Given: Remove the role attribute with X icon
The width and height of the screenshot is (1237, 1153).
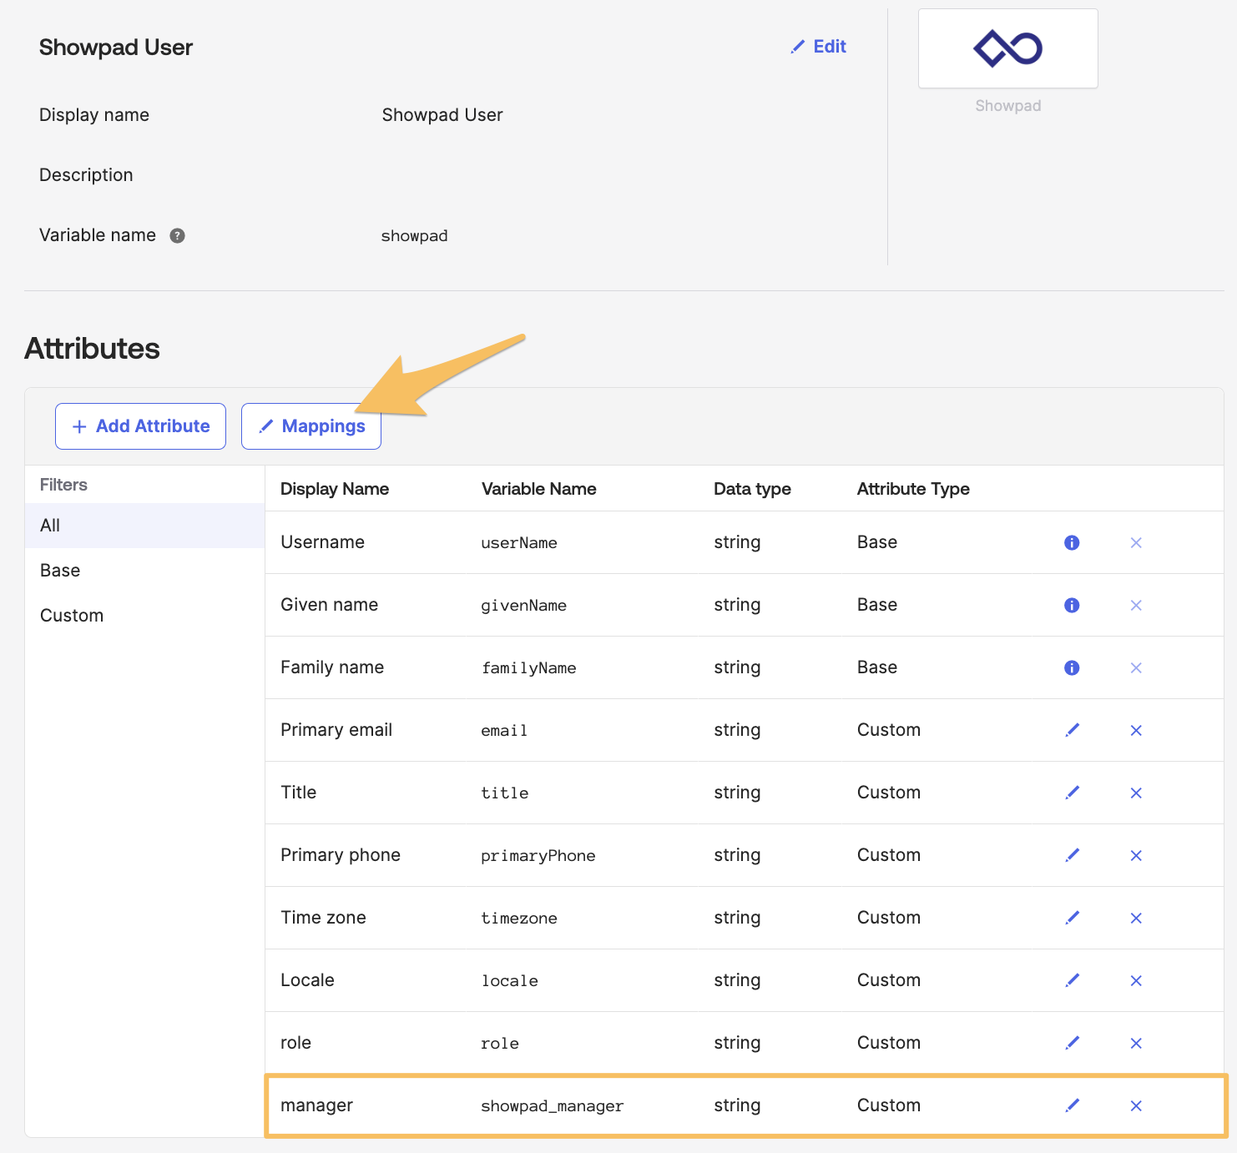Looking at the screenshot, I should coord(1136,1043).
